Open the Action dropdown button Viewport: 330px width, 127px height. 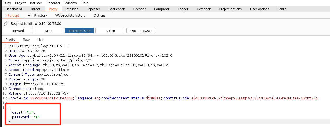coord(110,31)
